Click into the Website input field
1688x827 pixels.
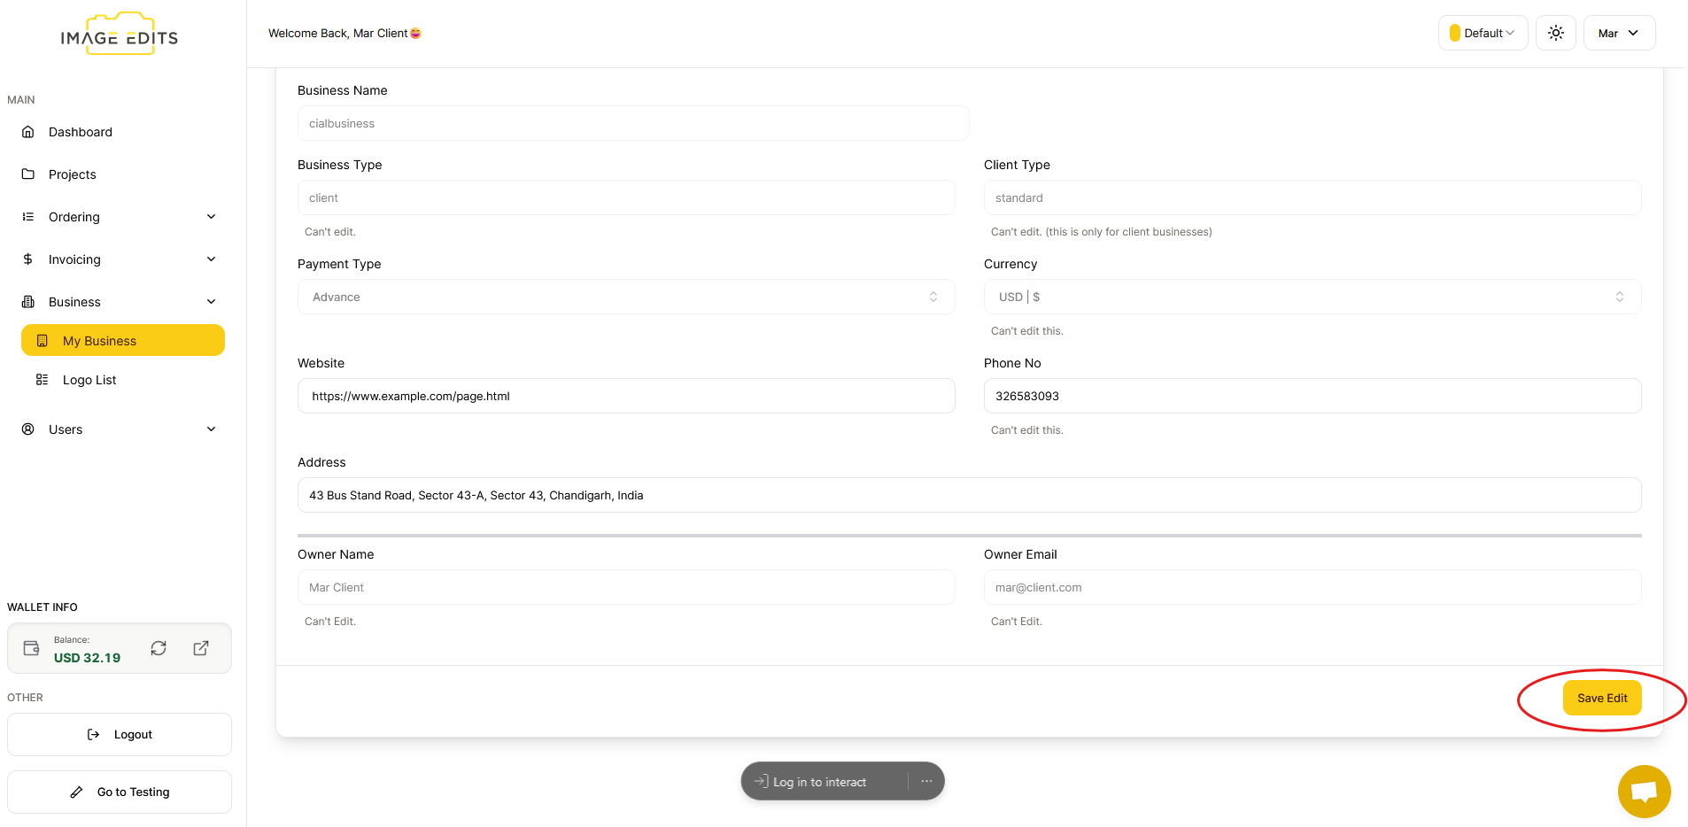625,396
